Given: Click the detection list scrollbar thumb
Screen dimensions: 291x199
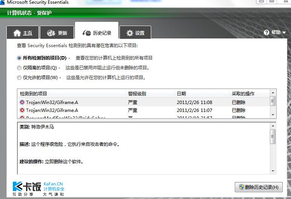Looking at the screenshot, I should click(x=273, y=101).
